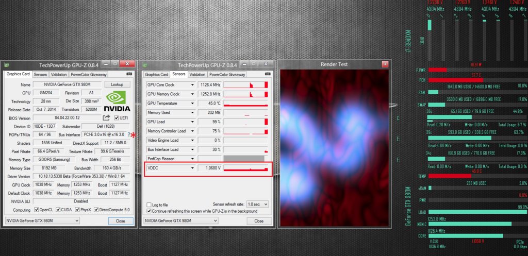Open the GPU Core Clock sensor dropdown
This screenshot has width=528, height=256.
pyautogui.click(x=193, y=85)
